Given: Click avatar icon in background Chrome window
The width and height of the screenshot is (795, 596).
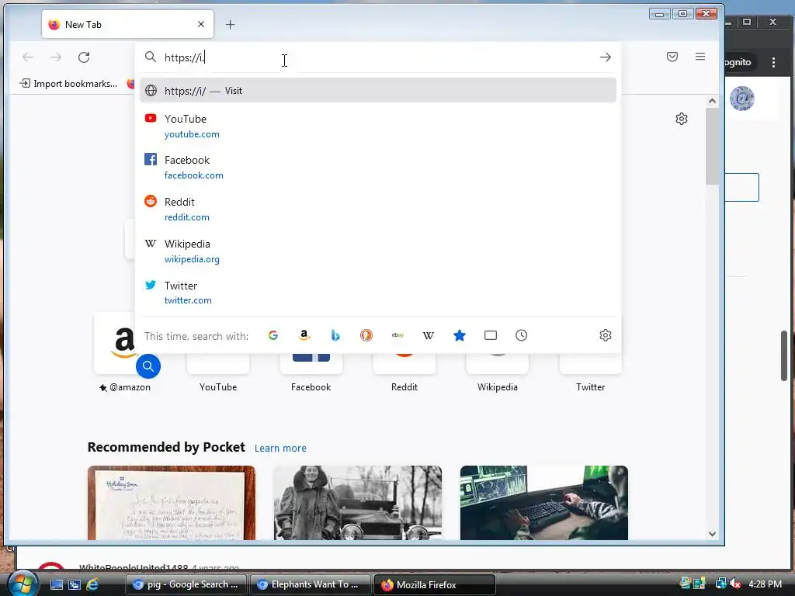Looking at the screenshot, I should 741,99.
